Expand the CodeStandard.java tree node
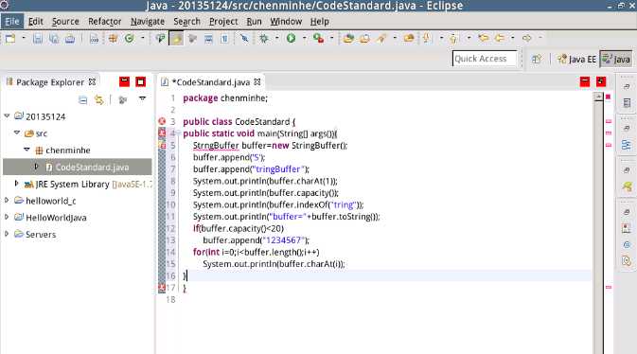Screen dimensions: 637x354 pos(36,167)
